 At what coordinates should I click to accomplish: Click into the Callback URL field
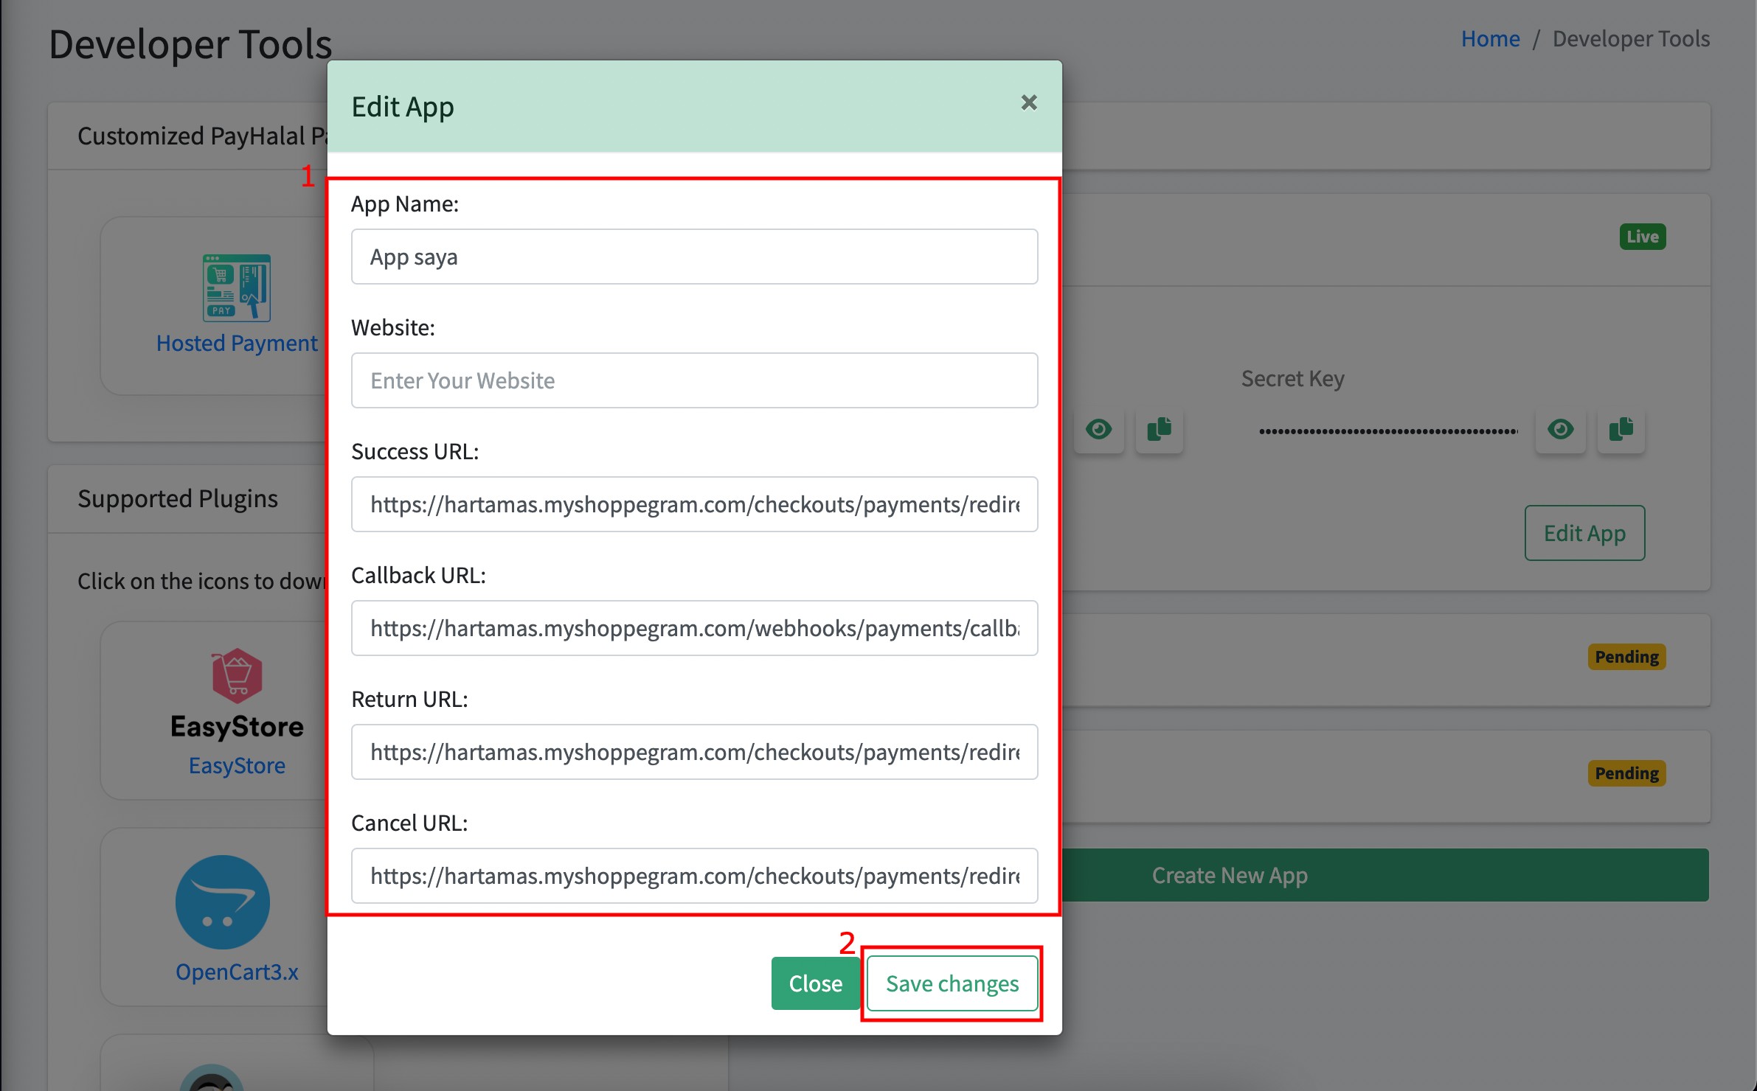coord(694,628)
